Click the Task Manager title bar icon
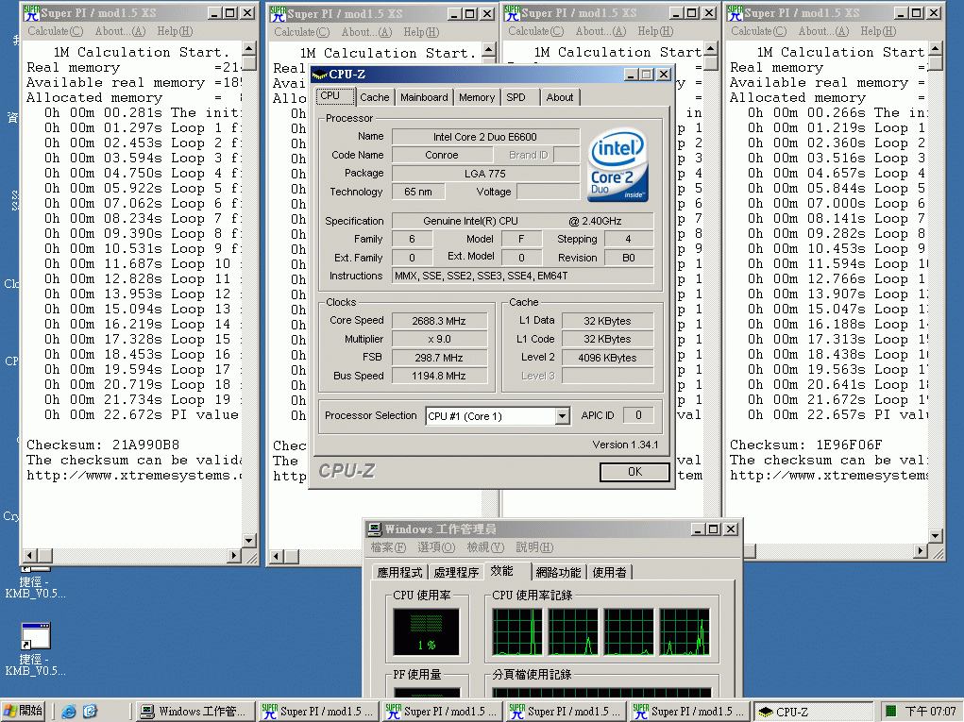Image resolution: width=964 pixels, height=722 pixels. tap(374, 529)
